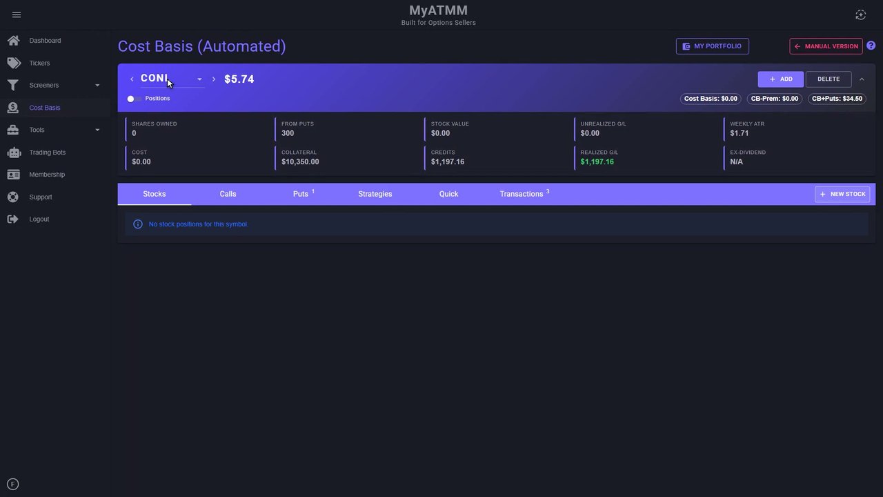Click the Ex-Dividend N/A value
This screenshot has width=883, height=497.
(x=737, y=162)
